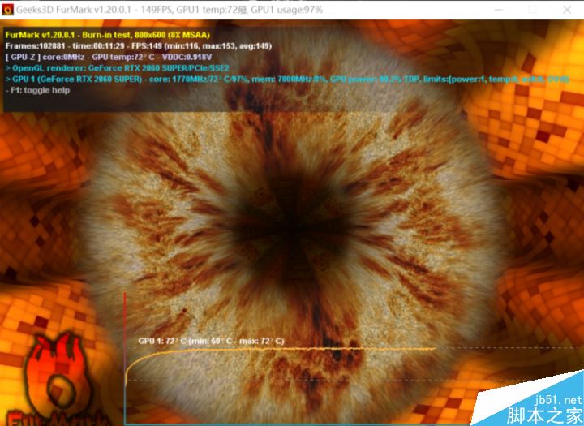Minimize the FurMark window
The height and width of the screenshot is (426, 584).
[498, 10]
